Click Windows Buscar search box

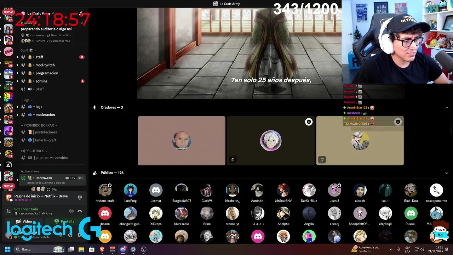pyautogui.click(x=40, y=249)
